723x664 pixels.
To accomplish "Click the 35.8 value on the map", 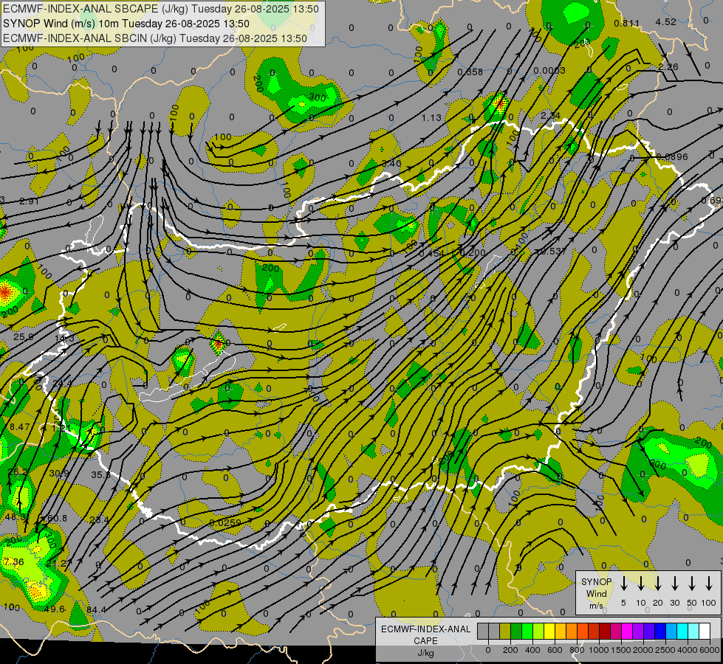I will 101,474.
